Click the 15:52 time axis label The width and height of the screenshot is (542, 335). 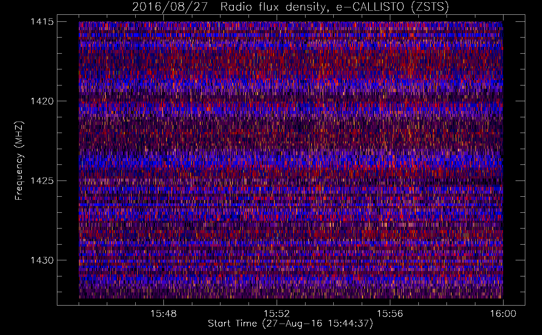(277, 314)
